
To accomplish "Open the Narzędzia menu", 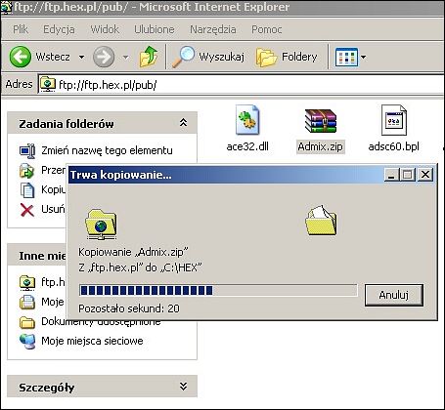I will [213, 29].
